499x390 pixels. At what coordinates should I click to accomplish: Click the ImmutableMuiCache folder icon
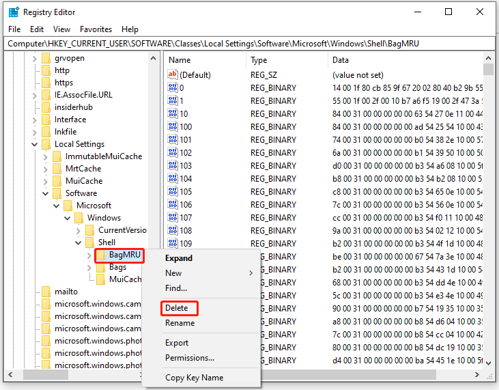tap(57, 156)
